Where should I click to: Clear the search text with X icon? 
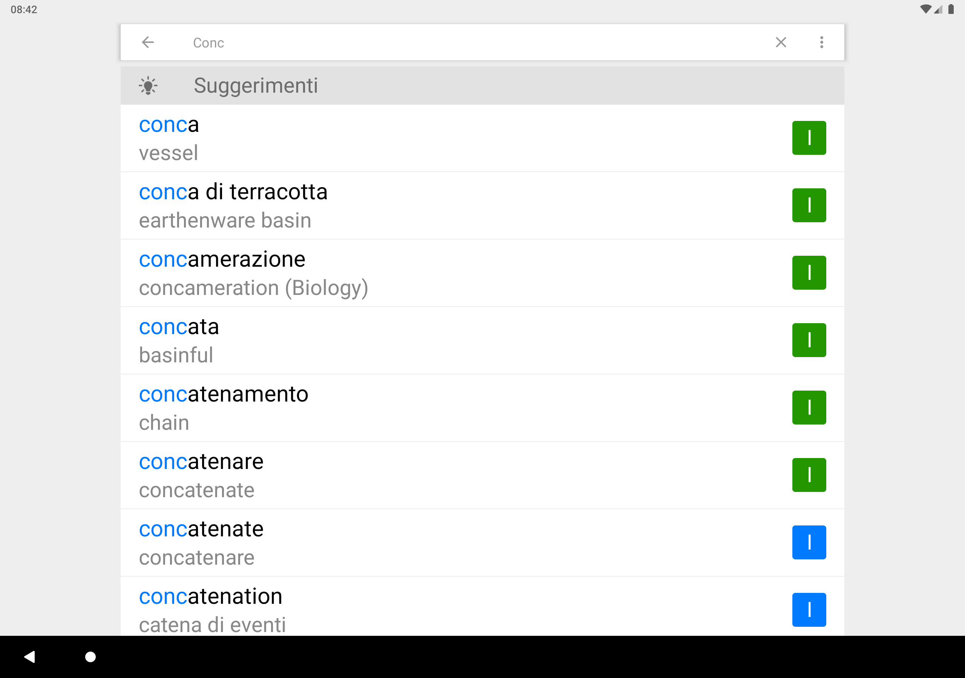coord(781,43)
